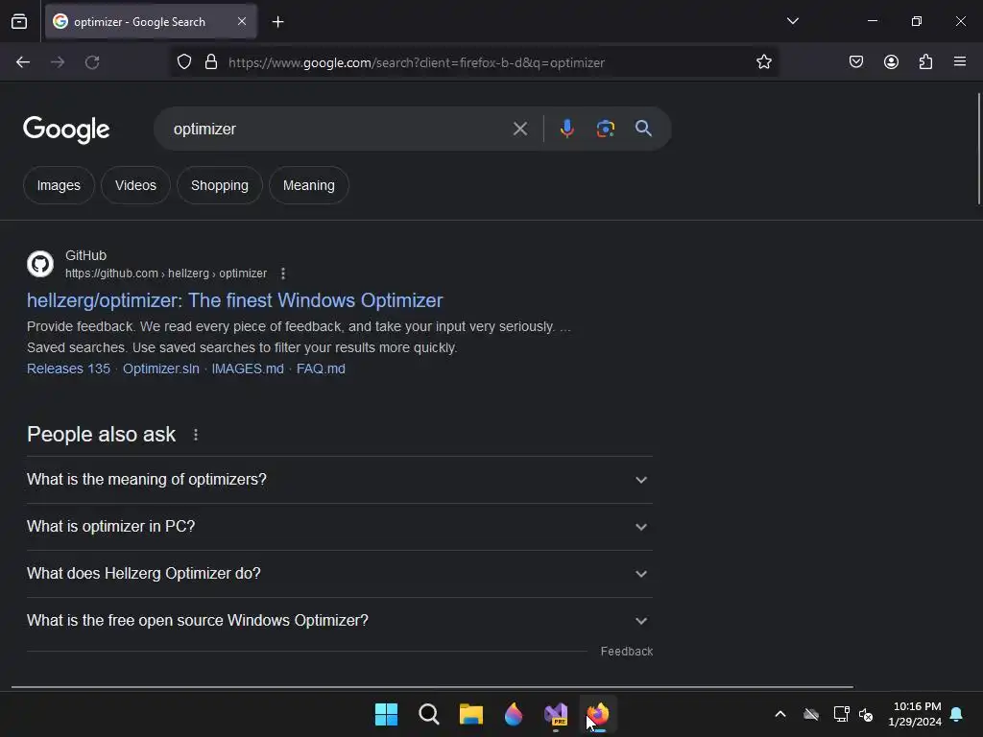The width and height of the screenshot is (983, 737).
Task: Open the list all tabs dropdown
Action: click(792, 21)
